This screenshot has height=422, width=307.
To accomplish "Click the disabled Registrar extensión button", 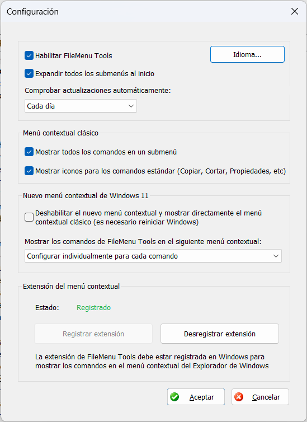I will [x=93, y=334].
